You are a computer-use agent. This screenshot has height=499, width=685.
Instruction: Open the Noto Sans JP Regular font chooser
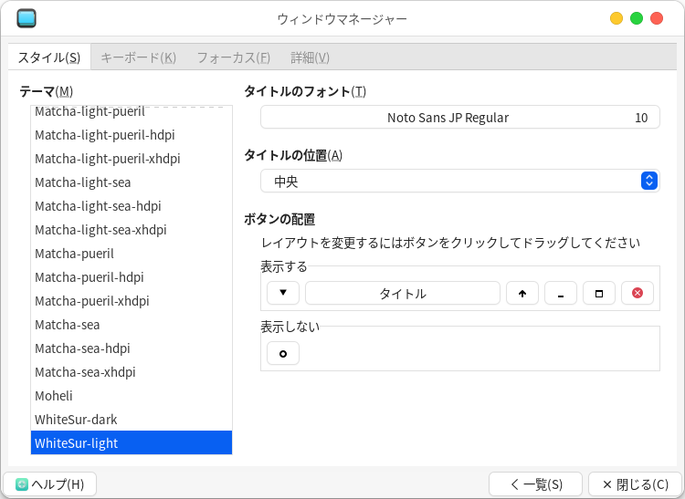459,117
